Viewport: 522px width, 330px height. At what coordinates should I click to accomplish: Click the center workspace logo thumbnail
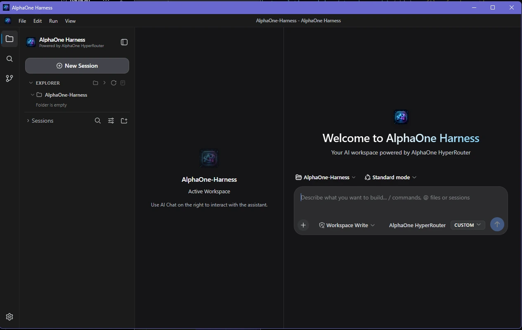click(209, 158)
